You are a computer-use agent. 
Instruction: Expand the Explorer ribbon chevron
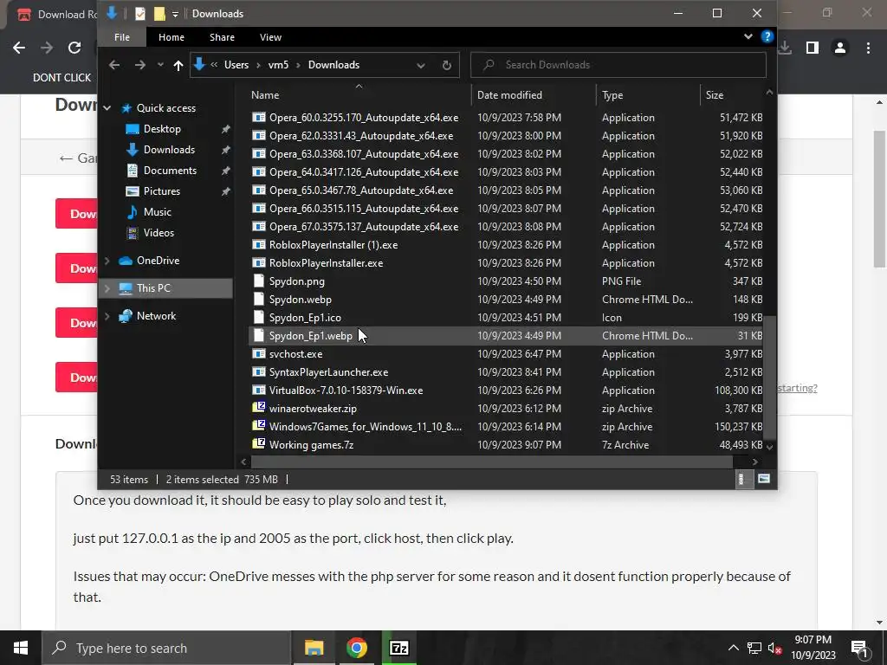[x=748, y=36]
